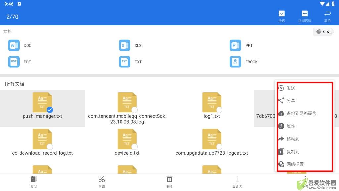Screen dimensions: 339x191
Task: Choose Copy to (复制到) from the popup menu
Action: tap(305, 152)
